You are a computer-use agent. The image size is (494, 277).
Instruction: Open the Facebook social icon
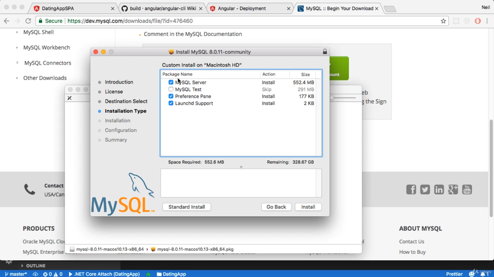(411, 190)
